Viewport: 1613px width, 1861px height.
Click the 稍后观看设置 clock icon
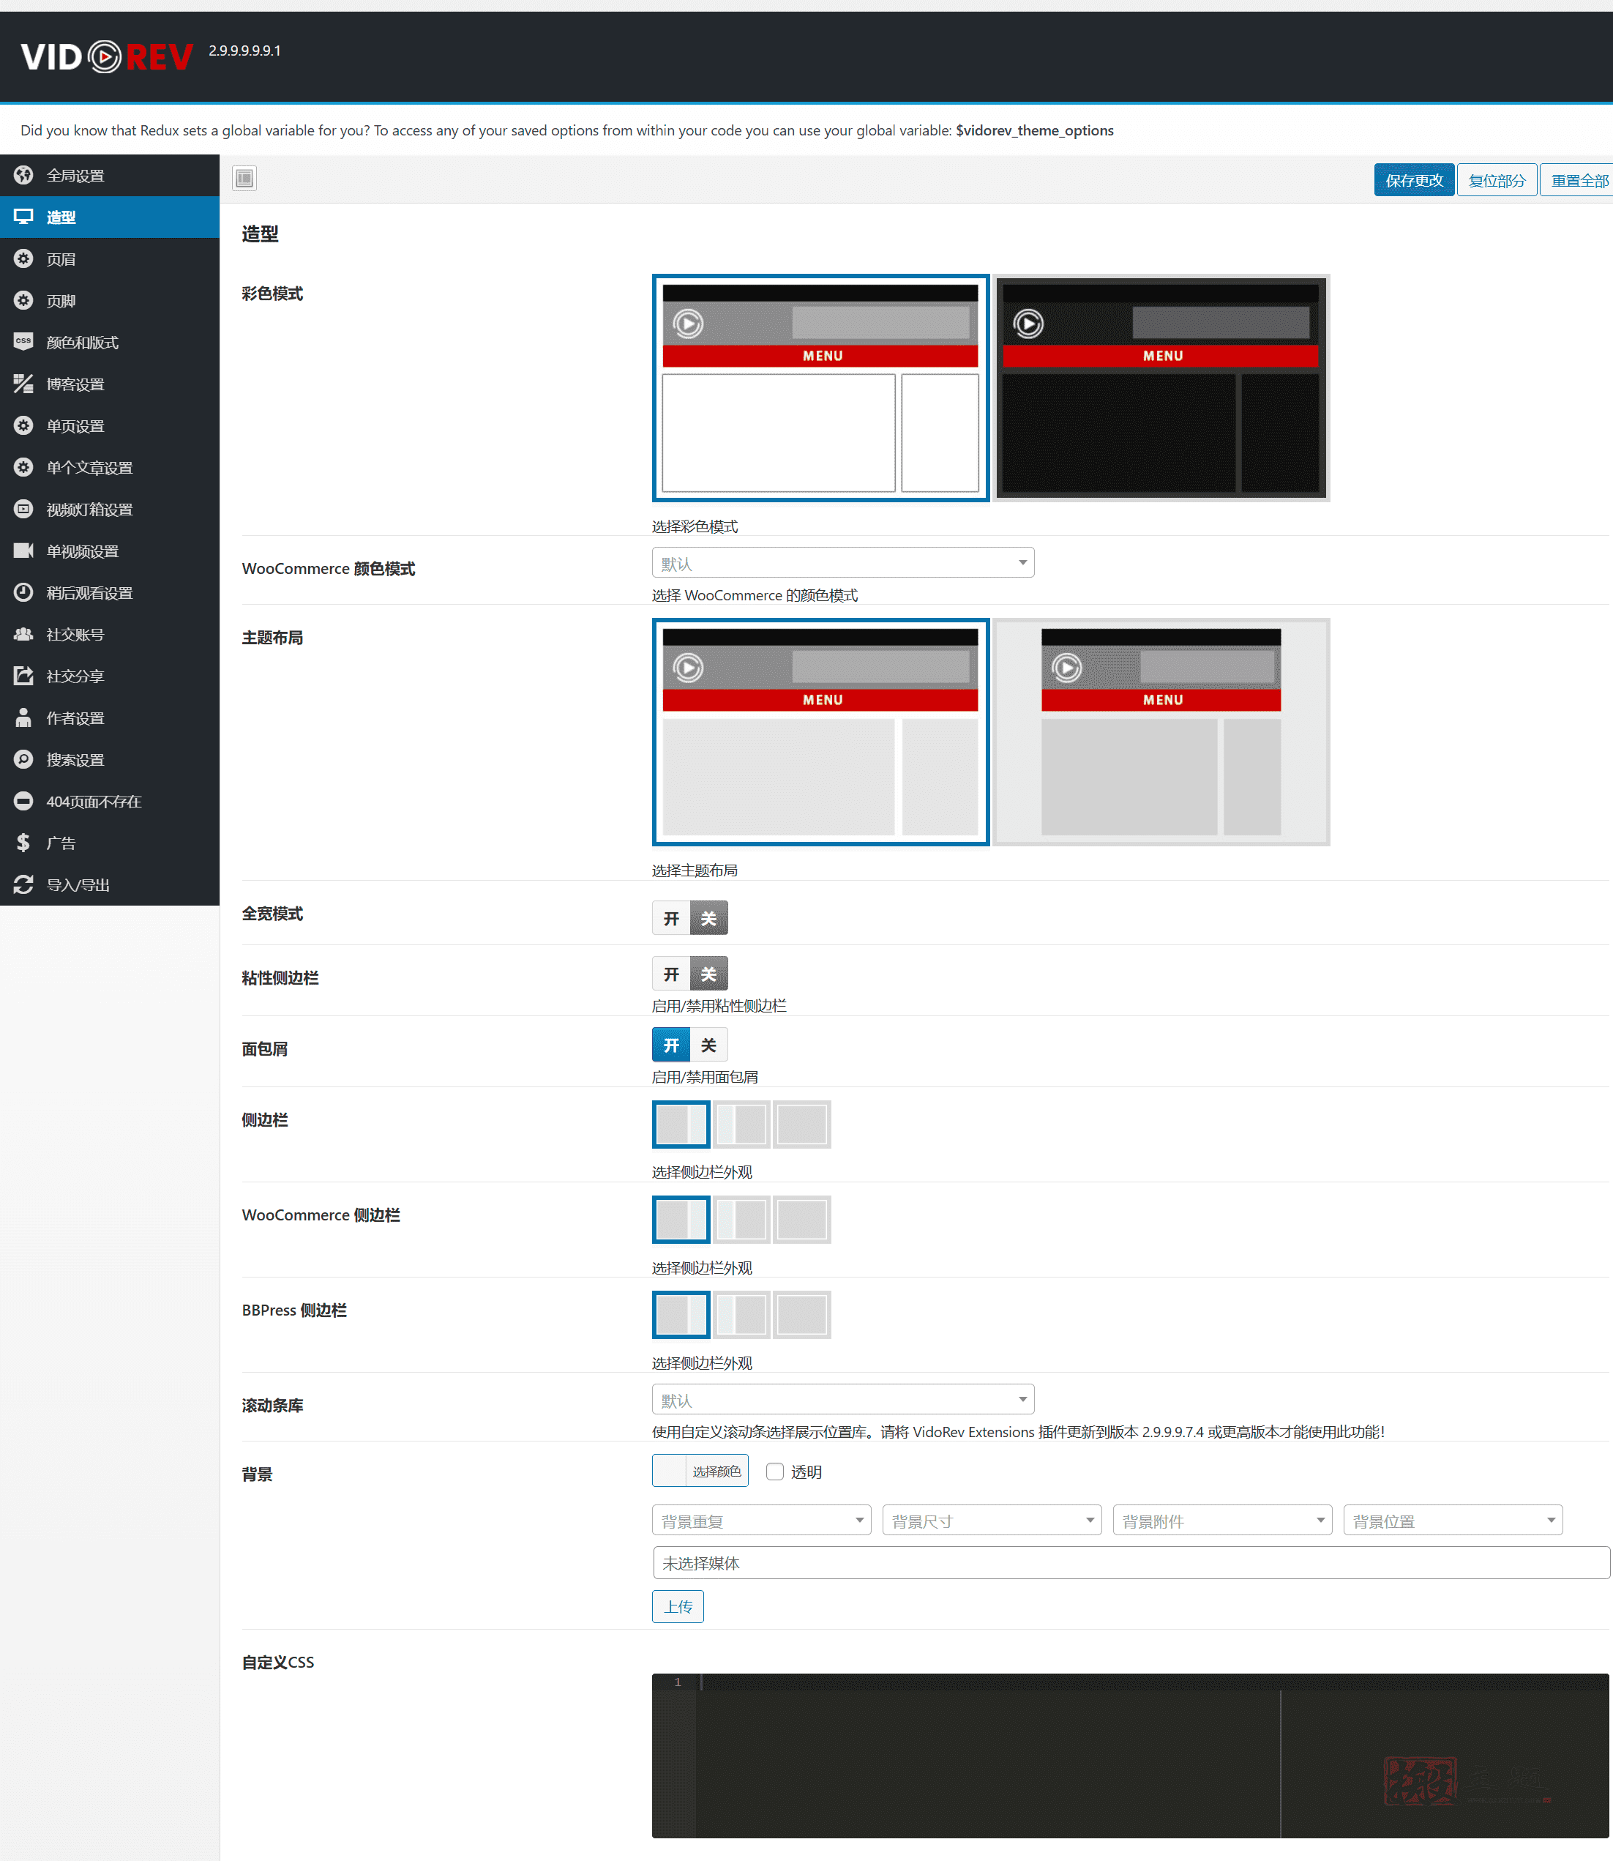23,592
